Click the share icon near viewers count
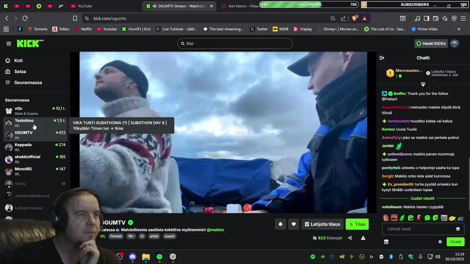This screenshot has width=470, height=264. [x=350, y=238]
